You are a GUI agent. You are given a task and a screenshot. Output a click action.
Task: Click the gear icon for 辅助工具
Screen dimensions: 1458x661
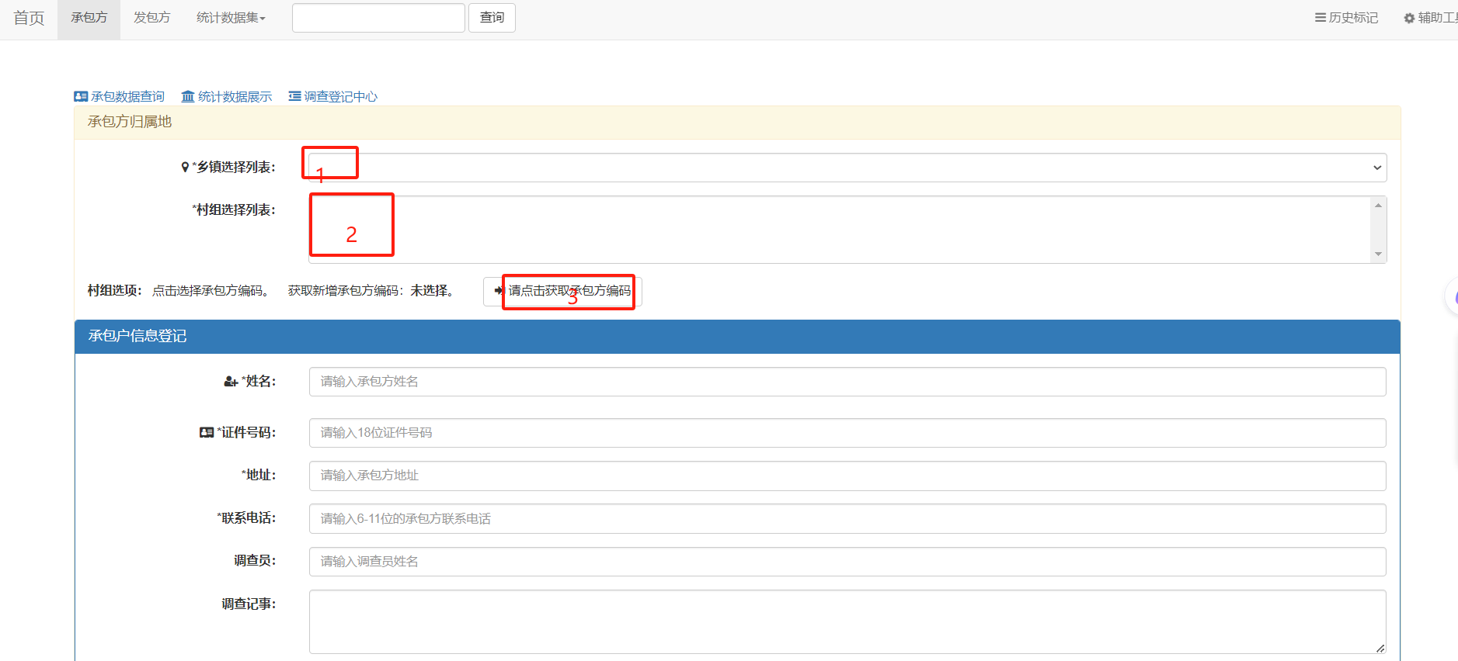pyautogui.click(x=1409, y=18)
